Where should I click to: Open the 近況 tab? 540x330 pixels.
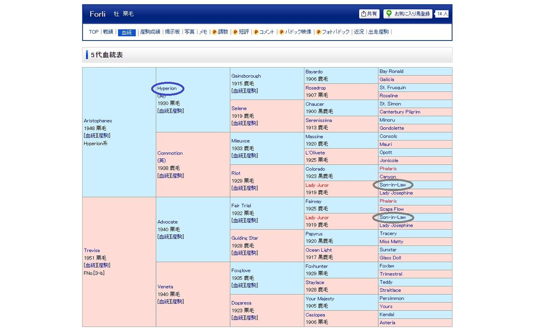pos(359,32)
